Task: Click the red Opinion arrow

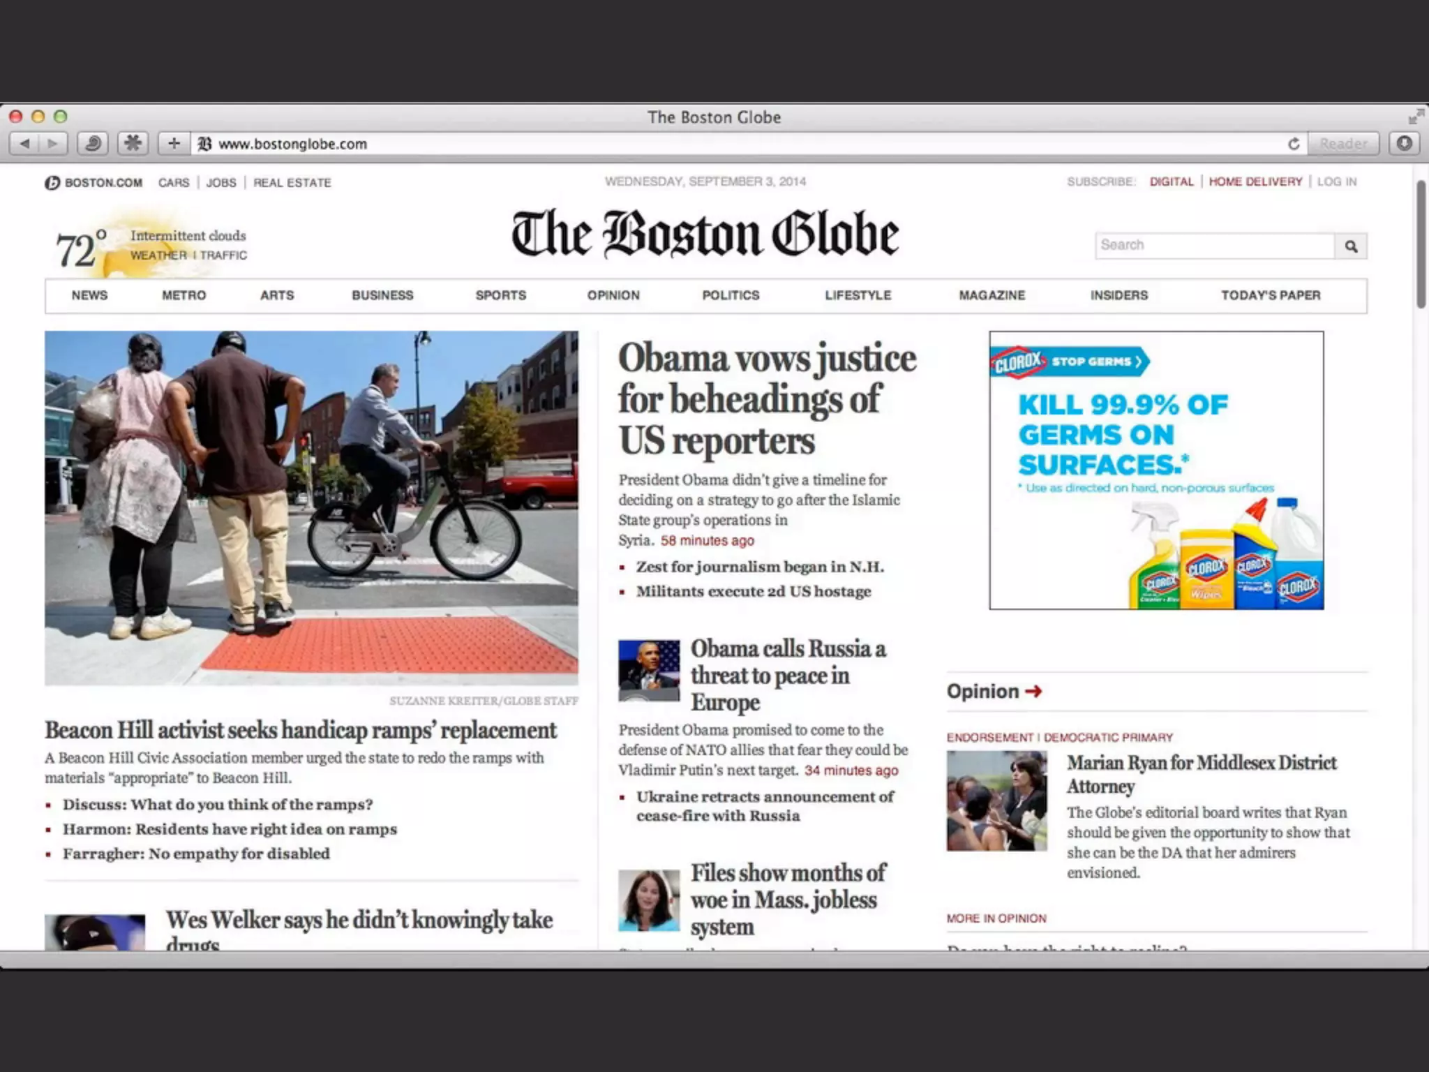Action: [x=1033, y=691]
